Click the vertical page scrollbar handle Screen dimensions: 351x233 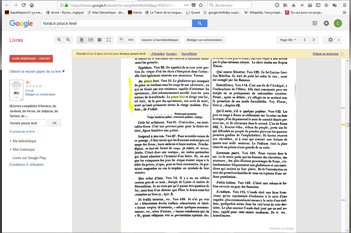pyautogui.click(x=347, y=125)
